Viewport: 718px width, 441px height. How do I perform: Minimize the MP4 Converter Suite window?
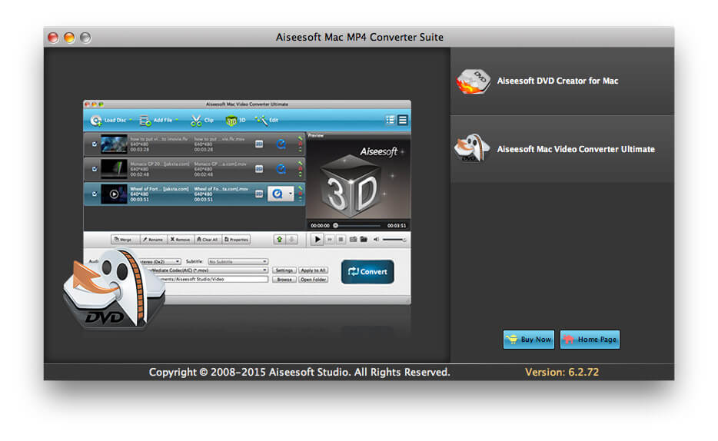click(70, 38)
